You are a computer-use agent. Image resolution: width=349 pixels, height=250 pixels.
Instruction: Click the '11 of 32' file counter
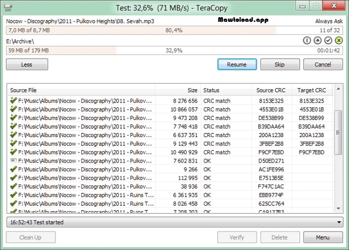pyautogui.click(x=329, y=30)
